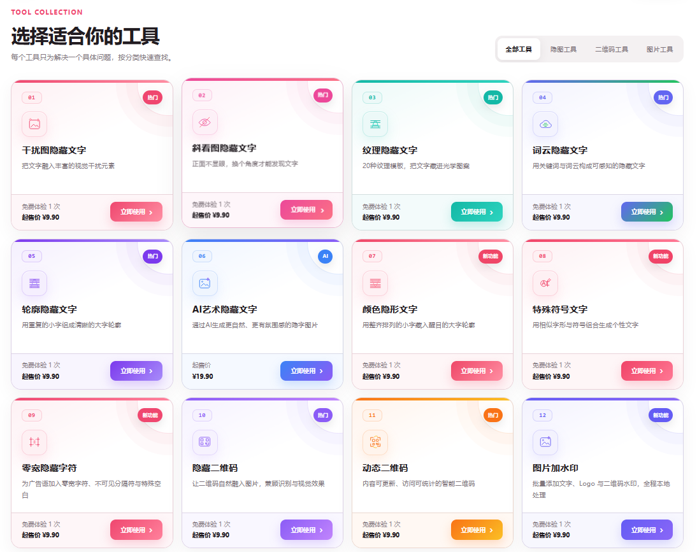The width and height of the screenshot is (697, 552).
Task: Click the 热门 badge on 隐藏二维码 card
Action: tap(323, 415)
